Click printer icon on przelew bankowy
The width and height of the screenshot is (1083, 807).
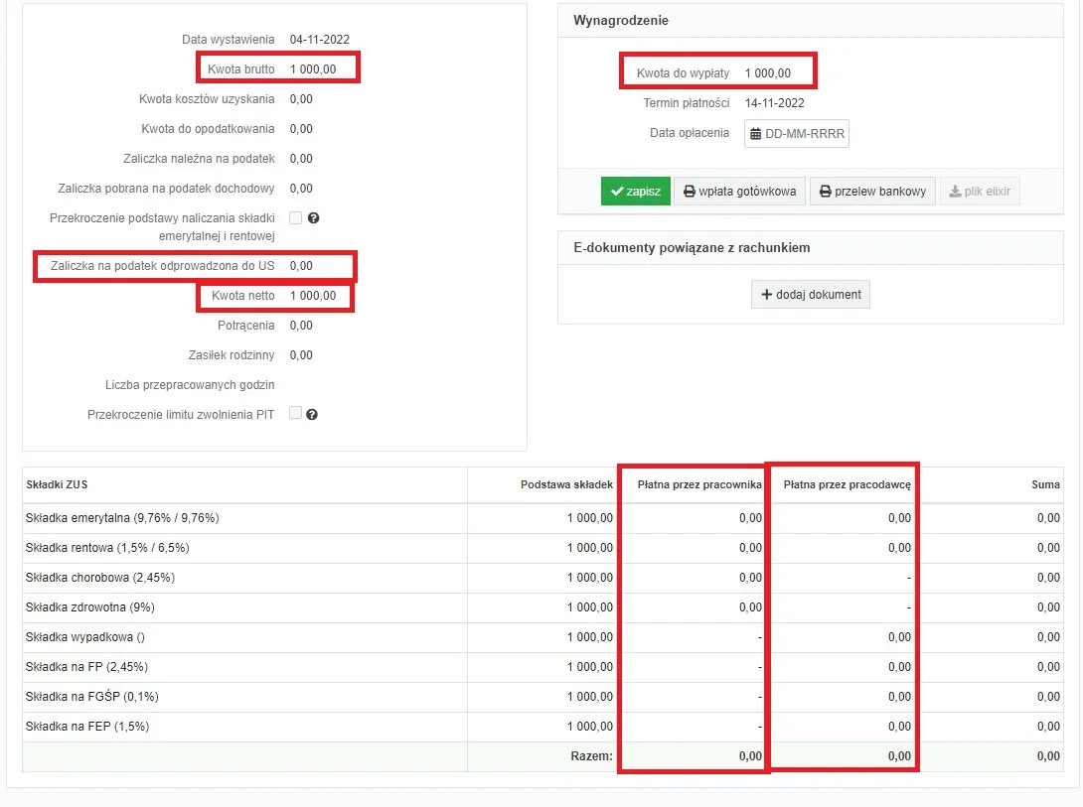(825, 192)
